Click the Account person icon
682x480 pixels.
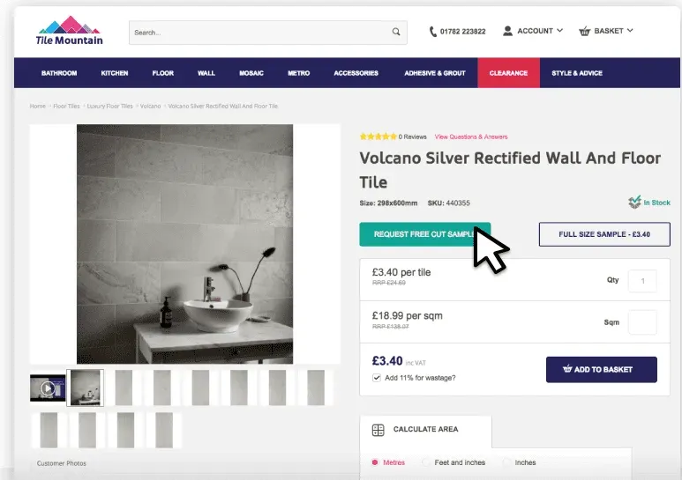[x=507, y=31]
